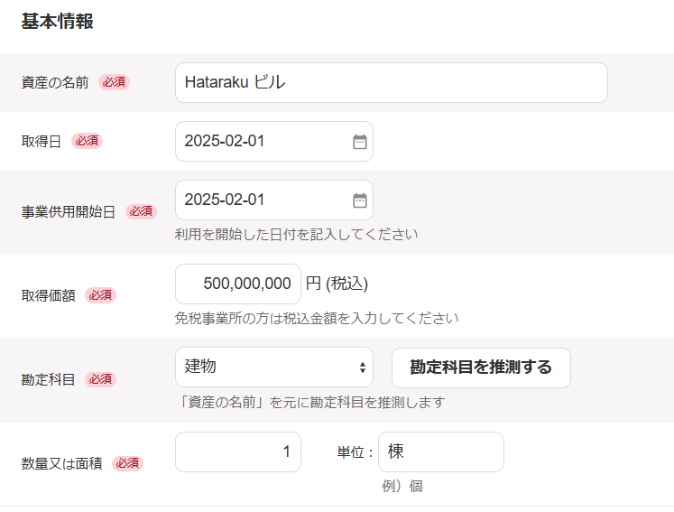Click the 事業供用開始日 label
Screen dimensions: 674x512
tap(69, 212)
